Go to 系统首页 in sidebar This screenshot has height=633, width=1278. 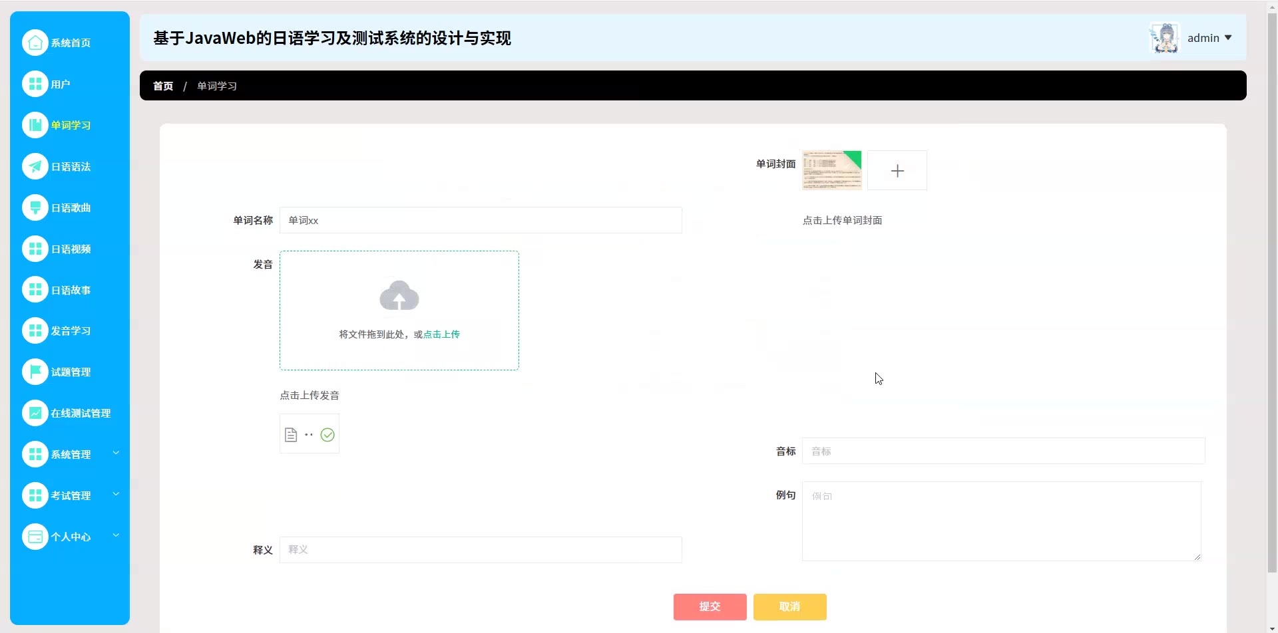71,43
